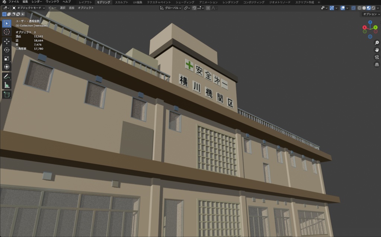This screenshot has height=237, width=381.
Task: Click the pan view hand icon
Action: 377,50
